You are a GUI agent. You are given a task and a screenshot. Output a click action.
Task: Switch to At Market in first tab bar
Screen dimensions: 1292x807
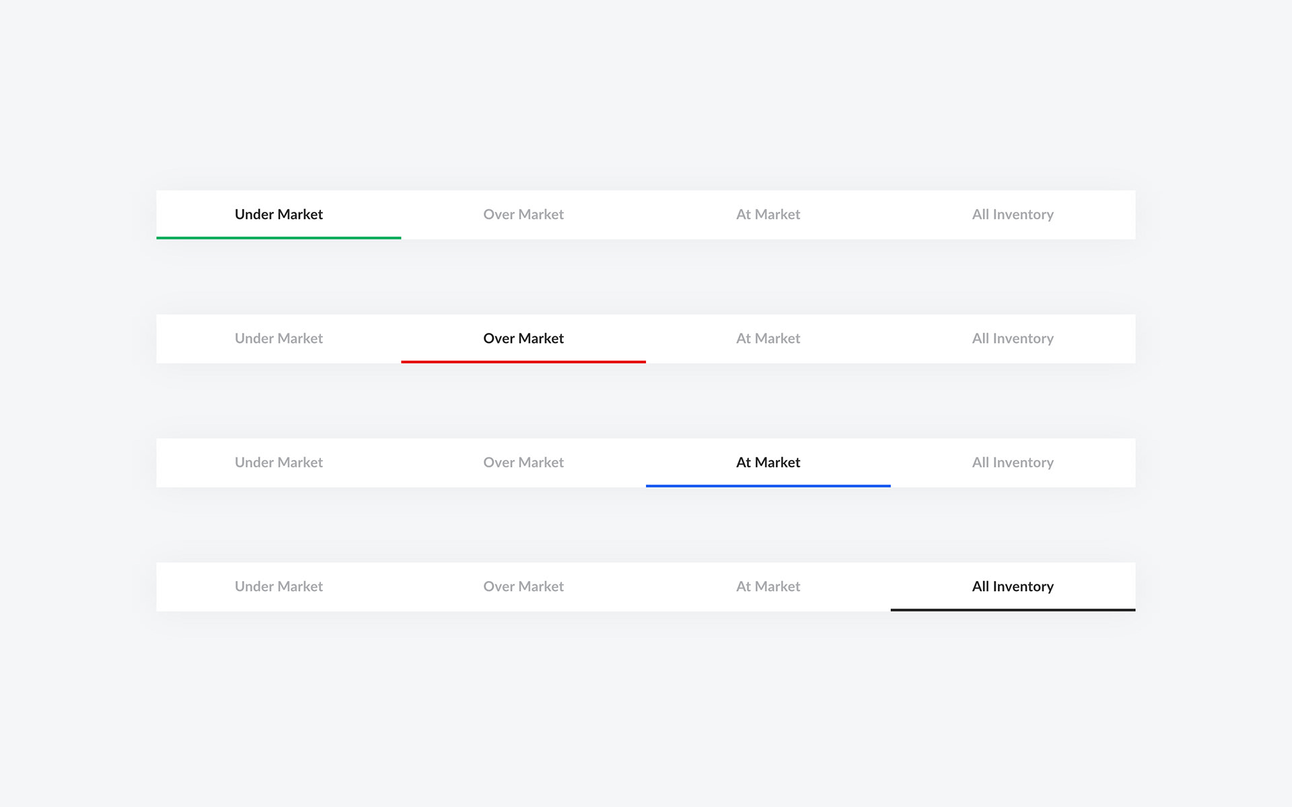coord(768,215)
